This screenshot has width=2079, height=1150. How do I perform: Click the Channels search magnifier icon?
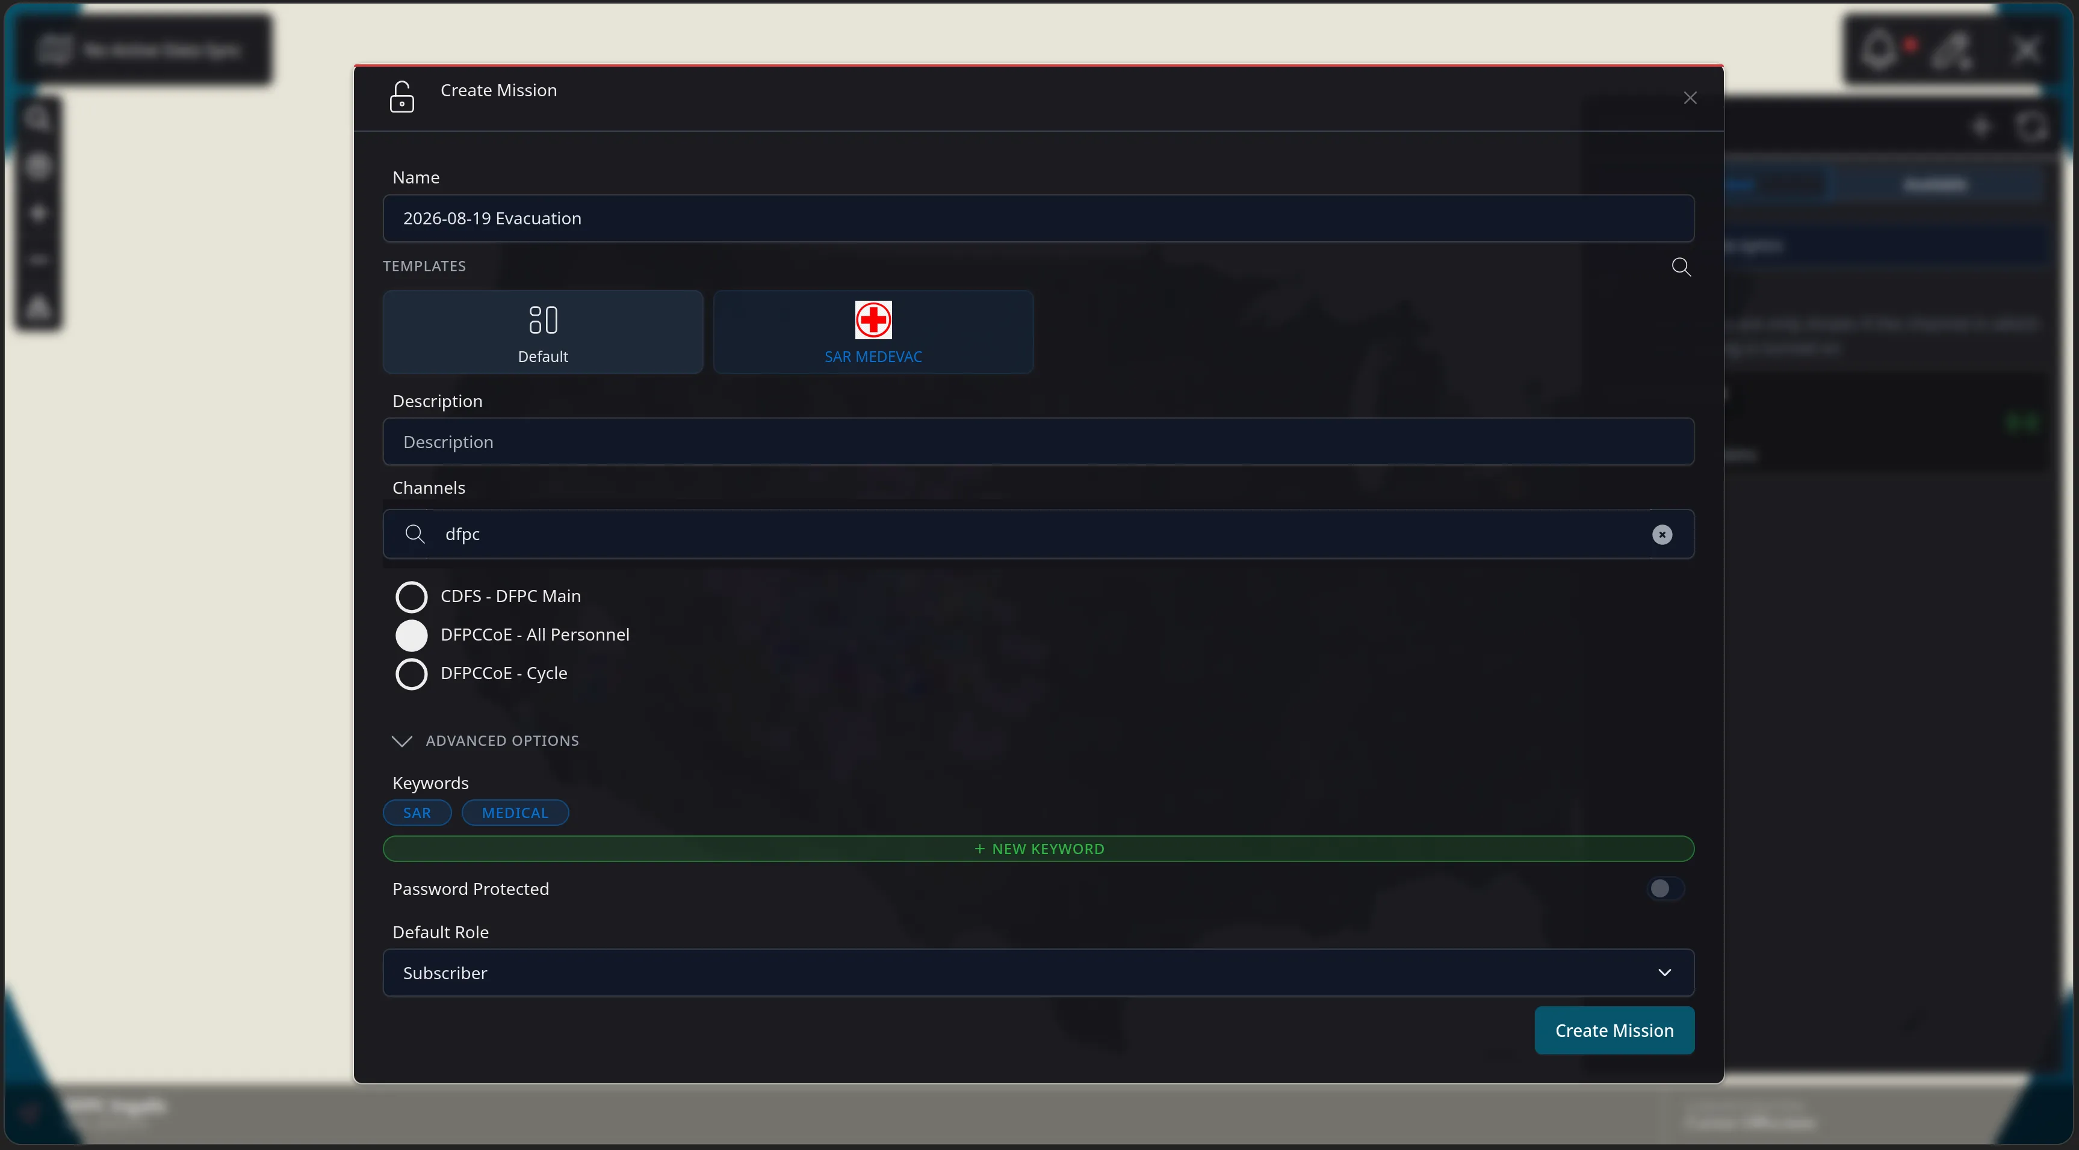[415, 534]
